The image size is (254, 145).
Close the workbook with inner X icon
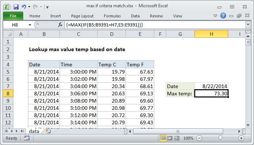pyautogui.click(x=247, y=16)
